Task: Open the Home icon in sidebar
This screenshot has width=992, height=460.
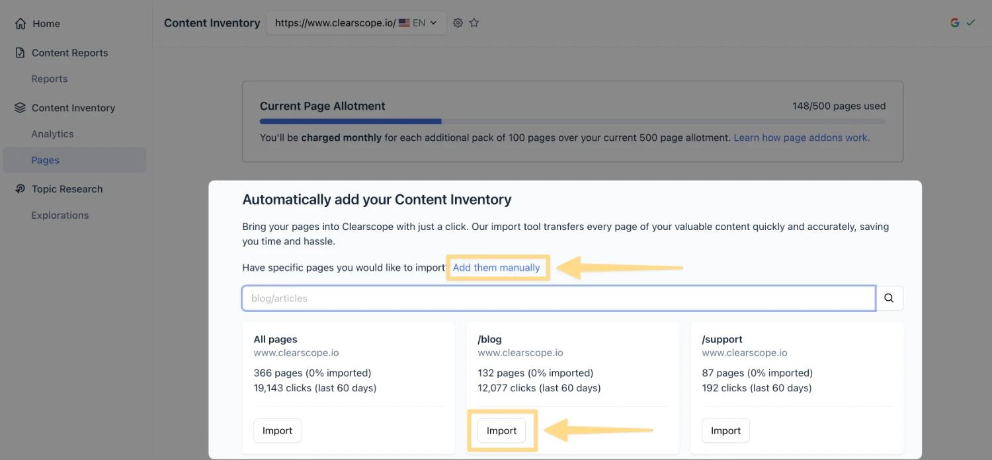Action: 21,24
